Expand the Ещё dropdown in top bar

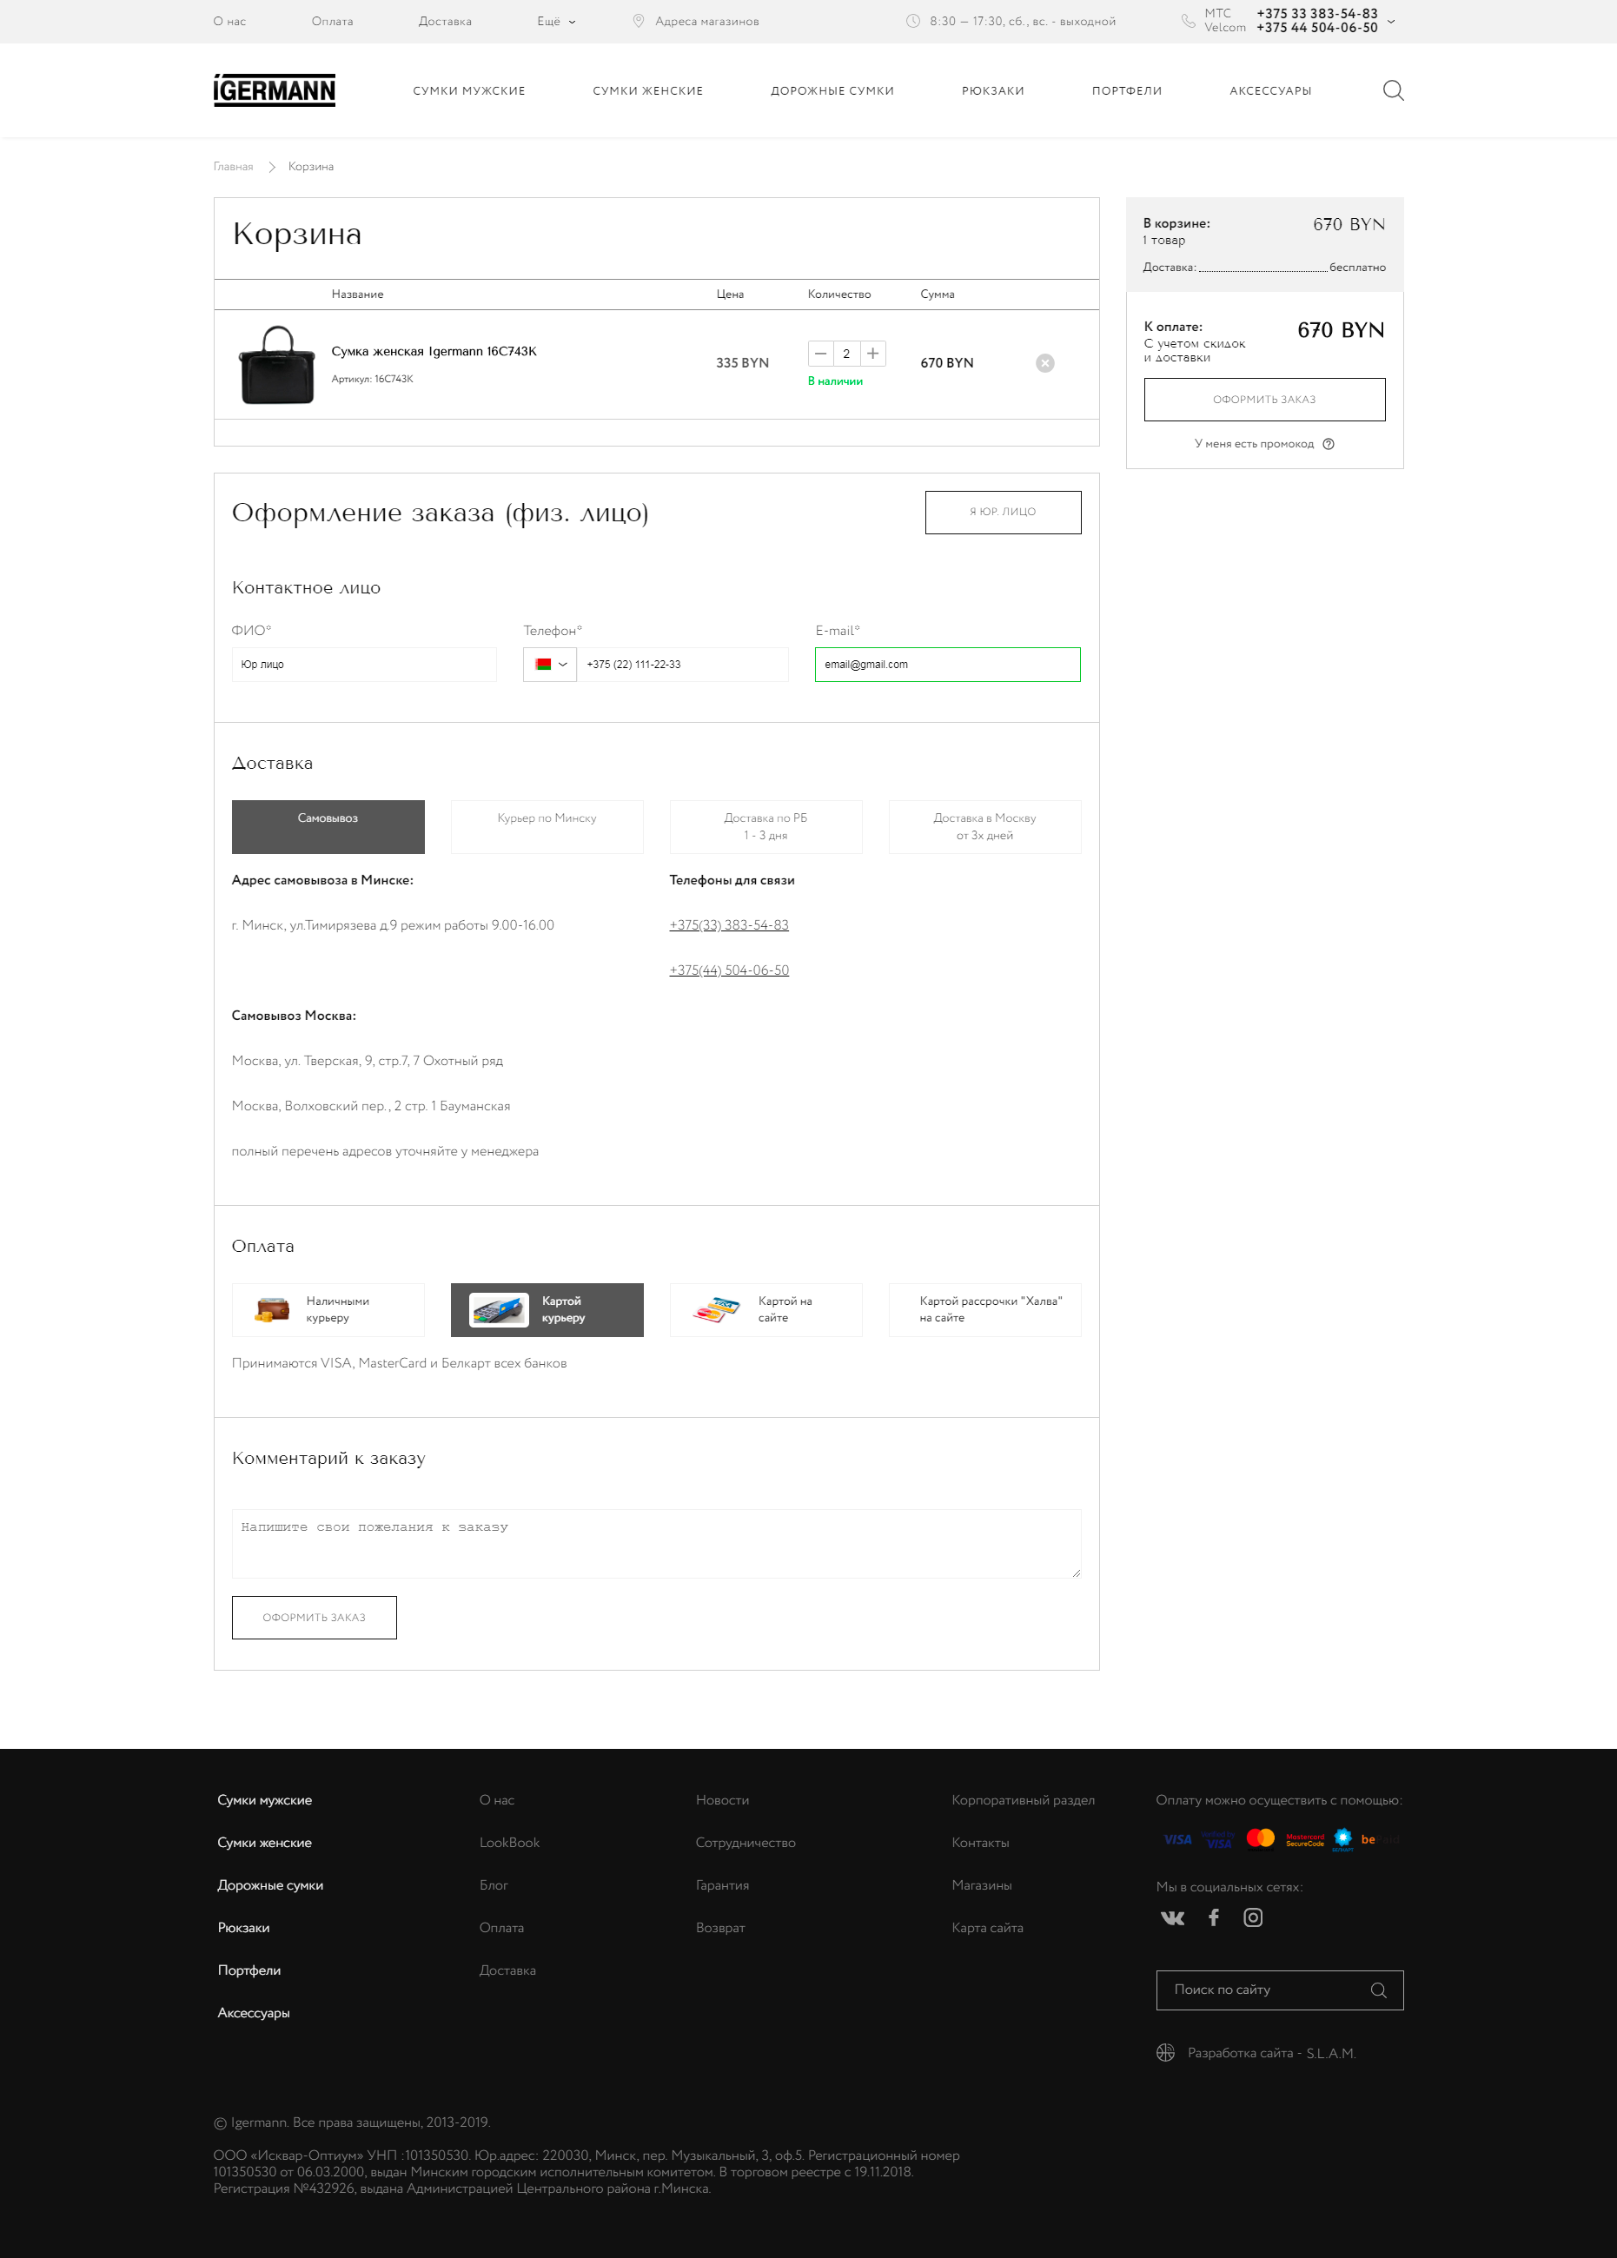555,22
